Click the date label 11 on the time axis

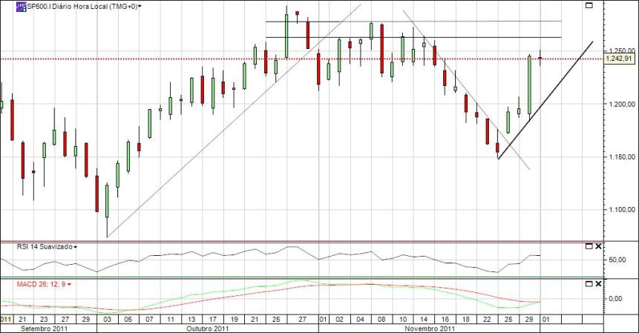coord(171,320)
